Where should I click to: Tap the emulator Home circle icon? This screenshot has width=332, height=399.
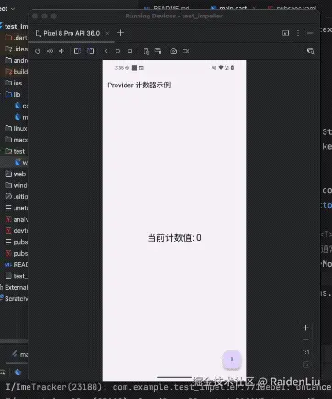coord(117,51)
